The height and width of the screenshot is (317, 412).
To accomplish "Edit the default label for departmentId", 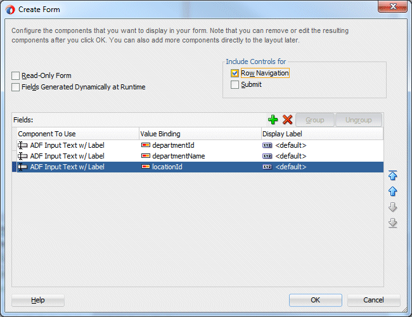I will pyautogui.click(x=290, y=145).
